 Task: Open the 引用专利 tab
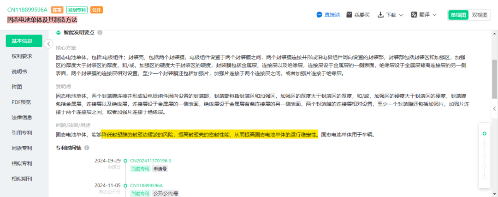click(x=22, y=132)
